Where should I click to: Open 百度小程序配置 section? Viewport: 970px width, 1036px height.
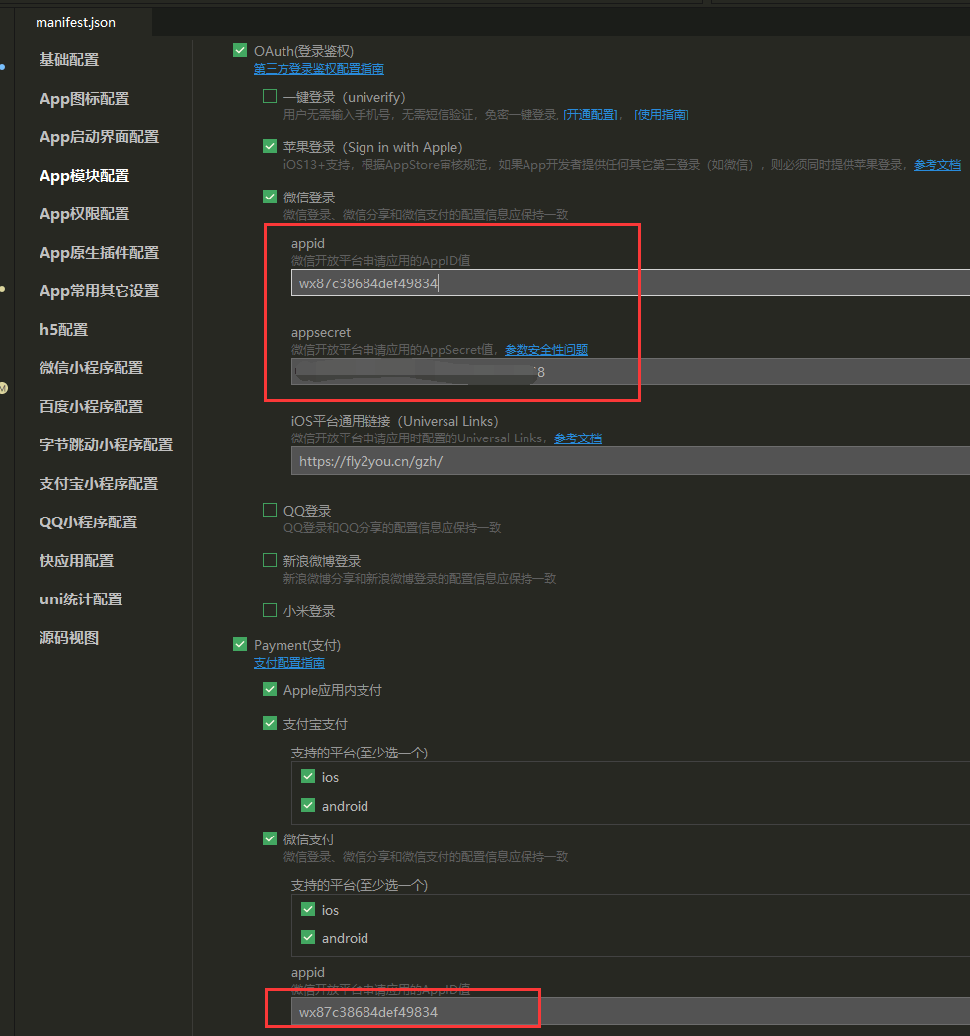pyautogui.click(x=91, y=406)
